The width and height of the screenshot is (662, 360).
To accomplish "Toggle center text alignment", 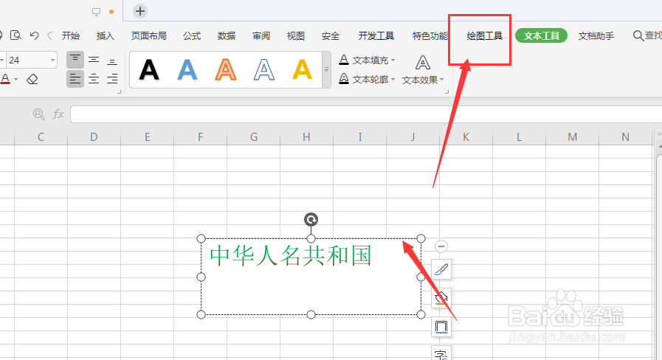I will click(x=94, y=79).
